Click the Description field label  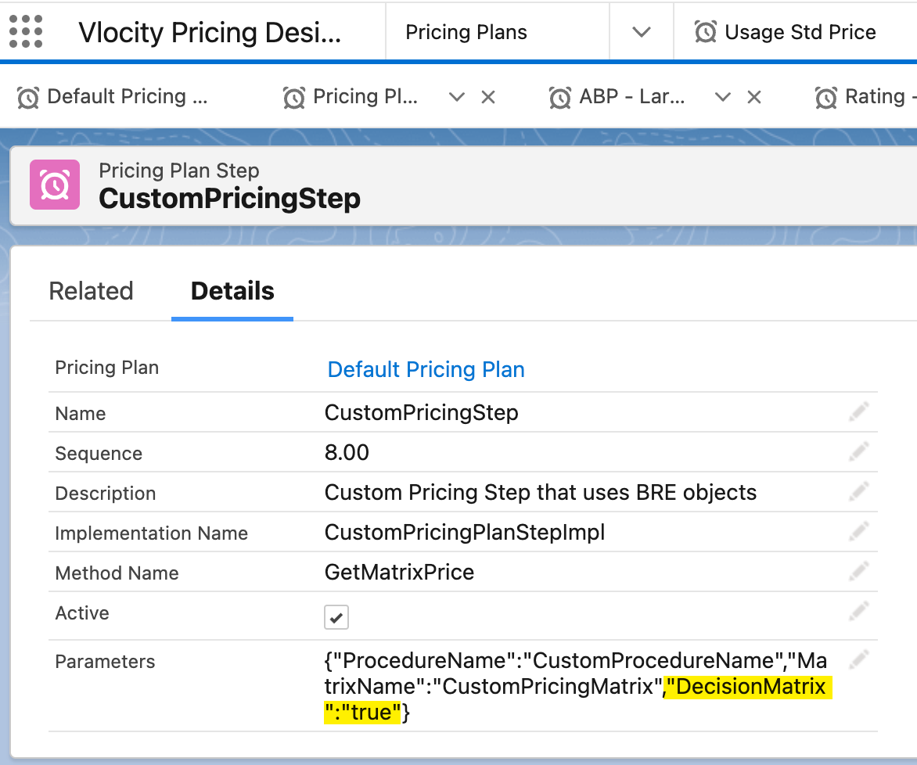click(106, 493)
